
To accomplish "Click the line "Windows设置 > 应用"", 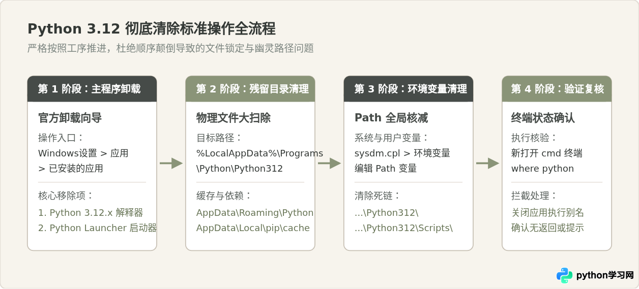I will coord(83,153).
